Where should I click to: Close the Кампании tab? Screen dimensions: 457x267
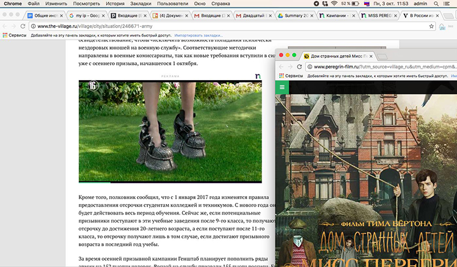pyautogui.click(x=354, y=16)
